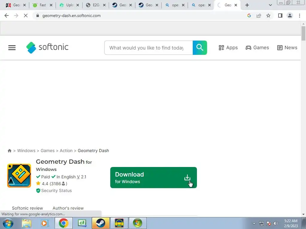Show hidden system tray icons
The width and height of the screenshot is (306, 229).
click(x=254, y=223)
